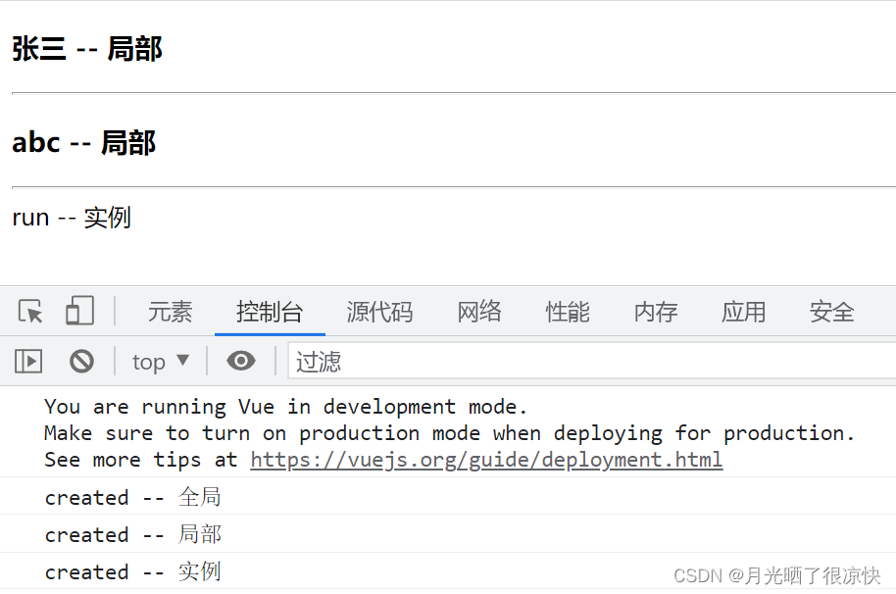Go to the 内存 tab
This screenshot has width=896, height=594.
tap(656, 312)
